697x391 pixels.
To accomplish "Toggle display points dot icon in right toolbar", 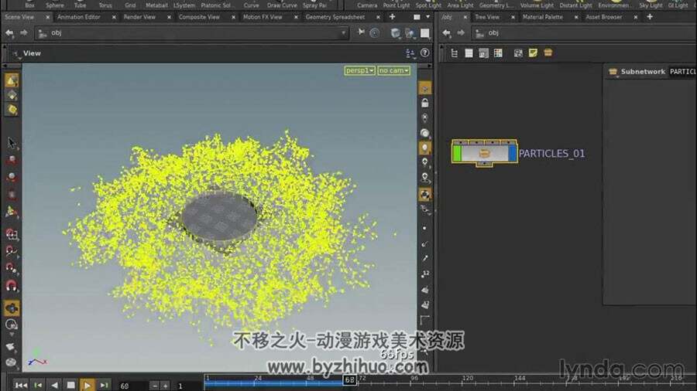I will [x=425, y=228].
